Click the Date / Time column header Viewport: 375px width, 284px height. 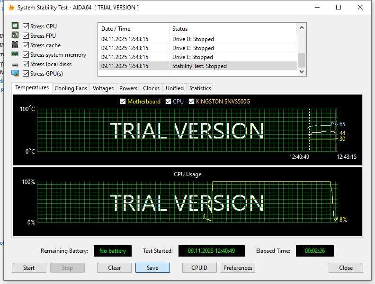134,29
